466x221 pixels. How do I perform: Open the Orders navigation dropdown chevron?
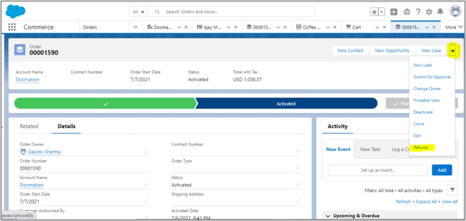tap(136, 27)
